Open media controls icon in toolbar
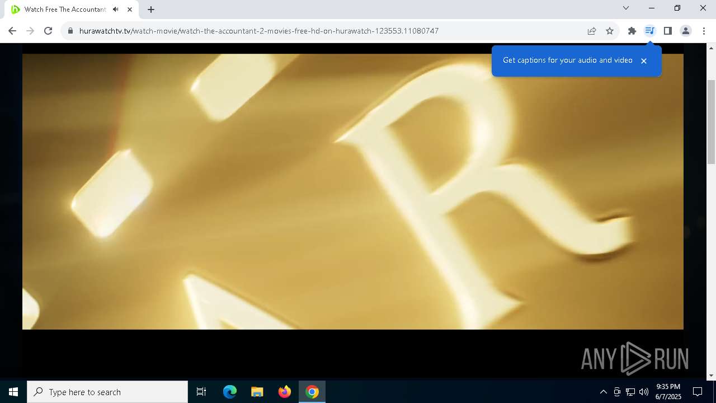The image size is (716, 403). [650, 31]
